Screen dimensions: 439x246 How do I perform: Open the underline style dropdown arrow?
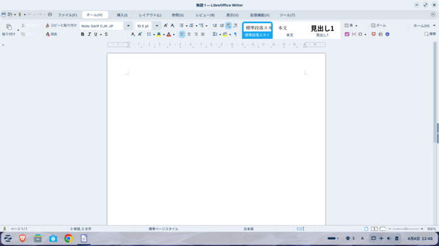click(x=101, y=35)
